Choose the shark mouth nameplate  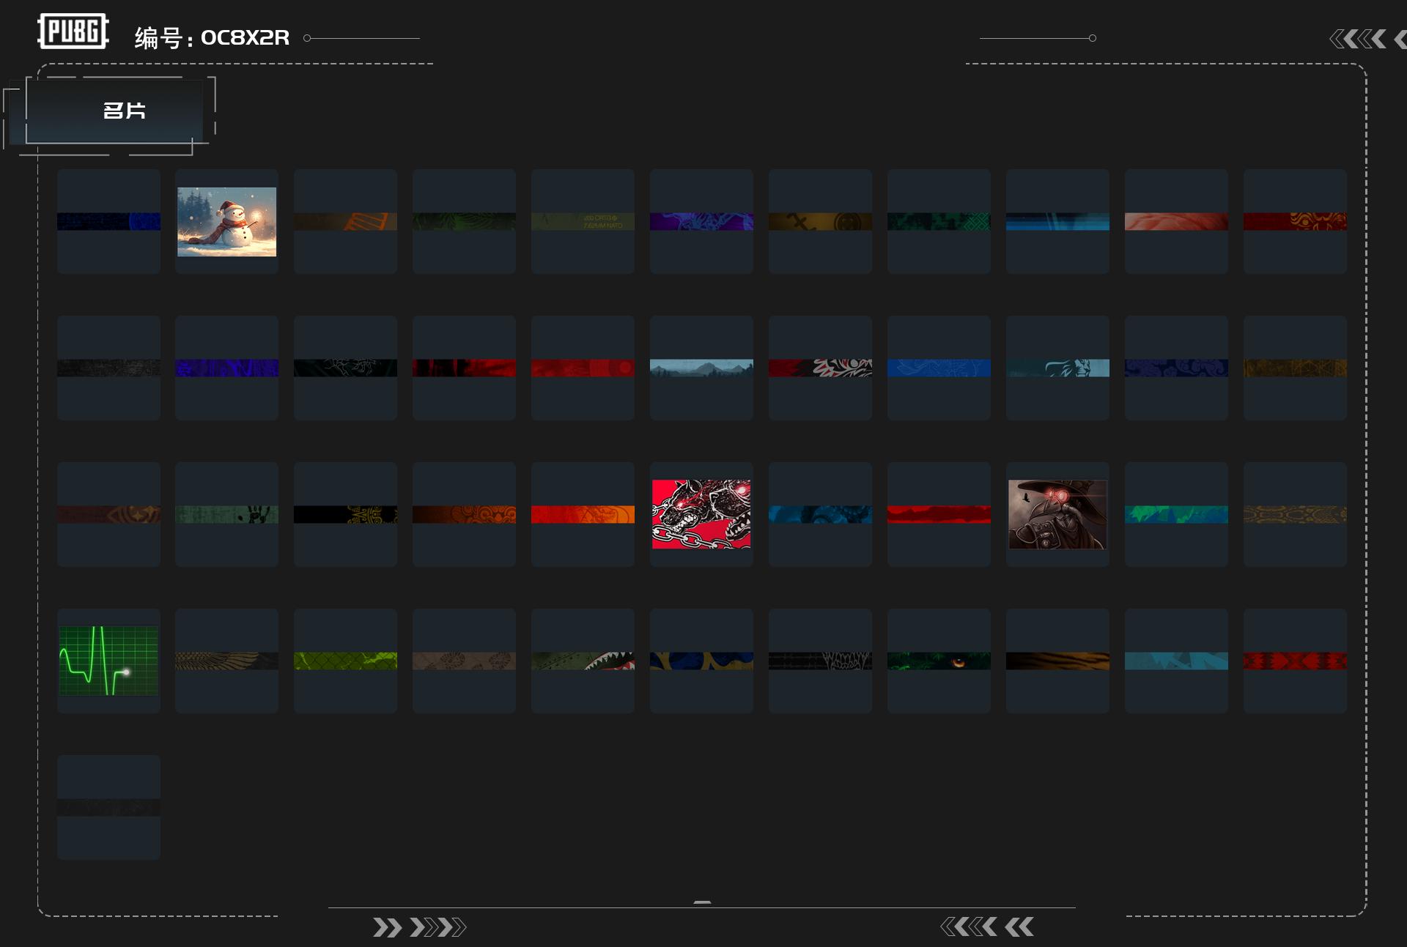click(583, 661)
